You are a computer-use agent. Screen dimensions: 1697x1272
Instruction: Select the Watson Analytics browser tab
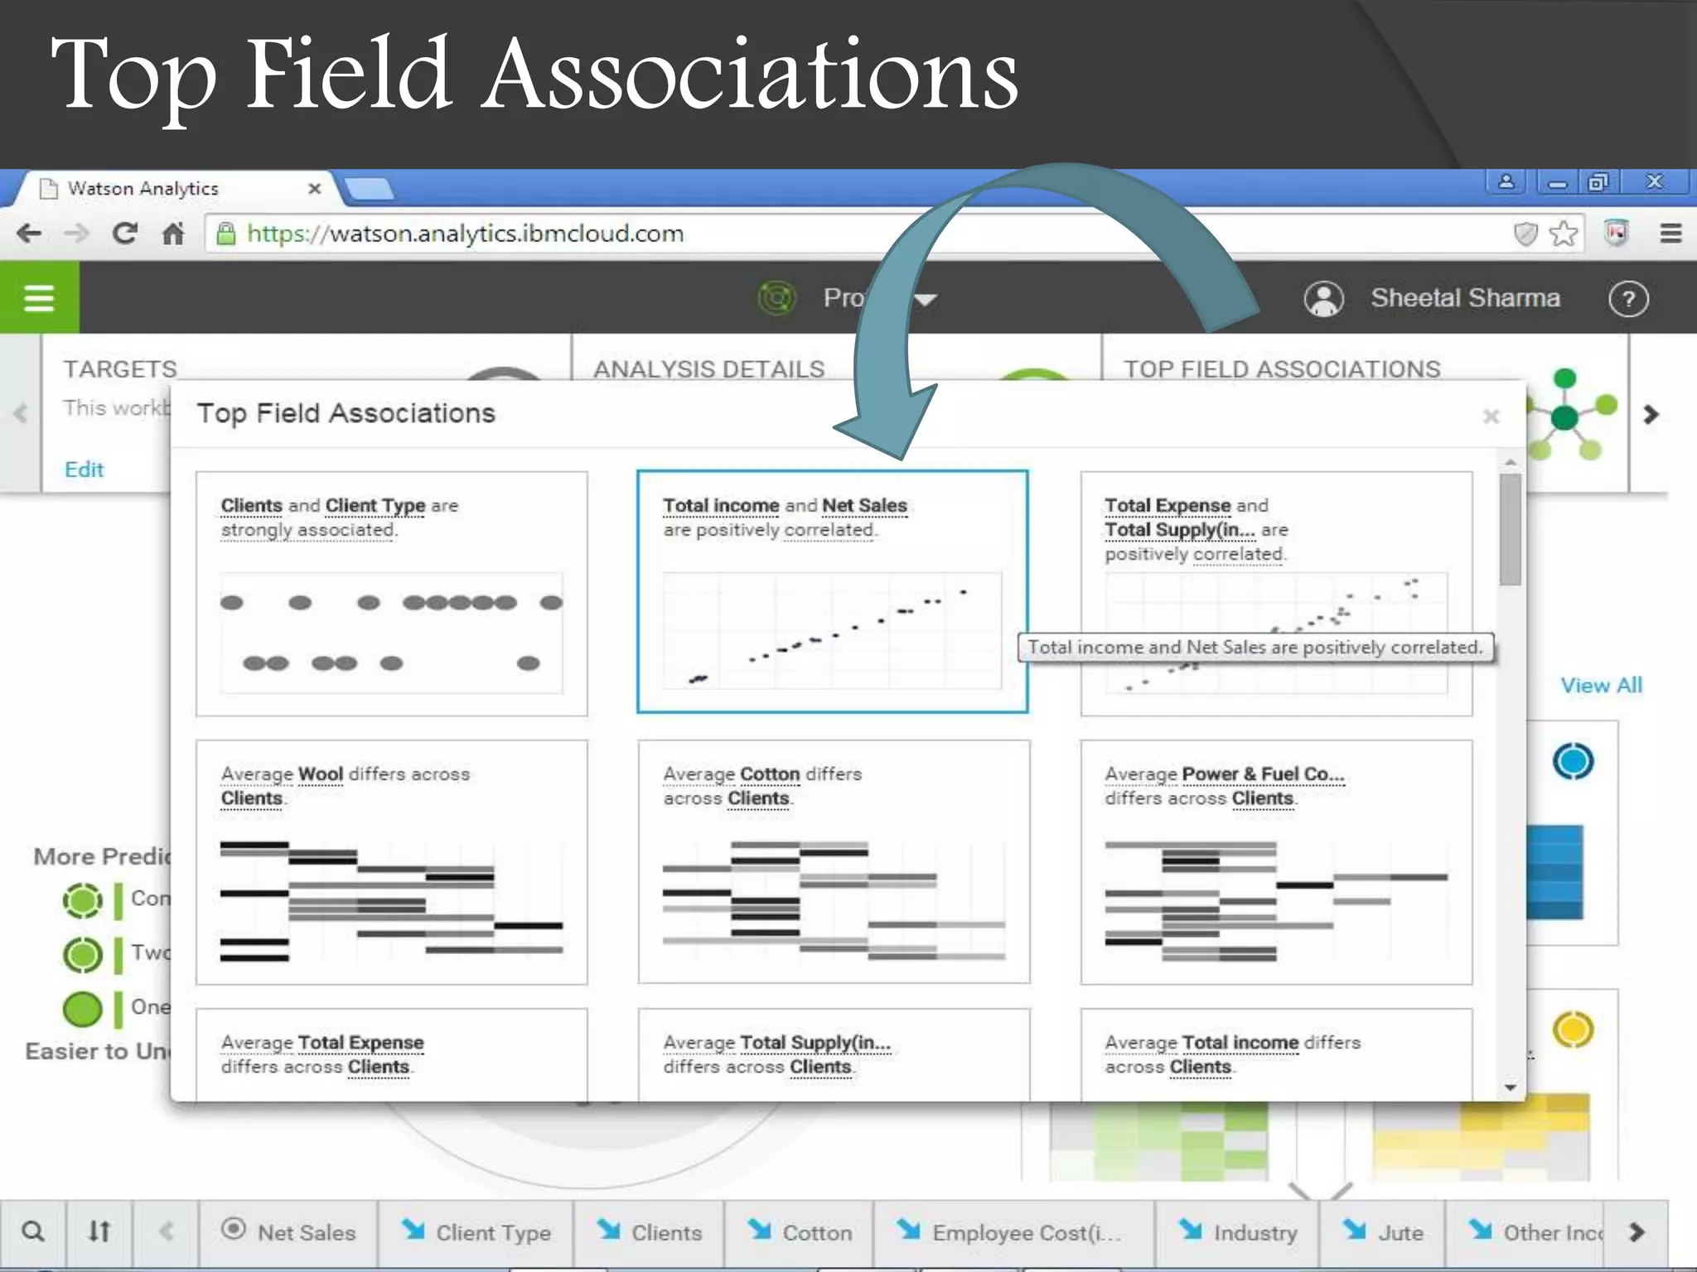point(174,189)
